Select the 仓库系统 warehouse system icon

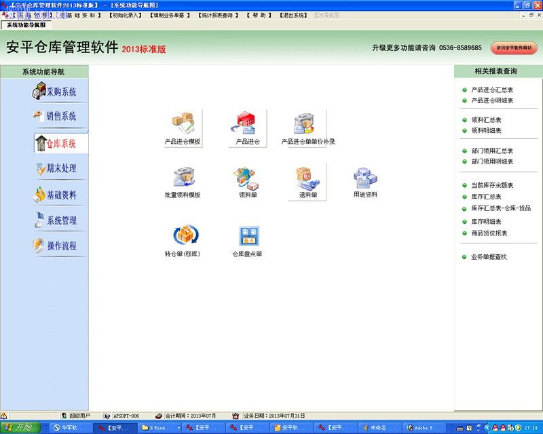click(x=56, y=143)
